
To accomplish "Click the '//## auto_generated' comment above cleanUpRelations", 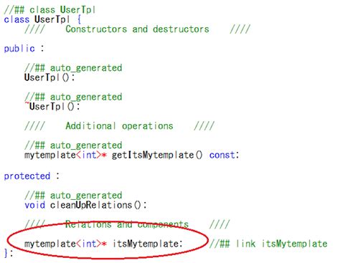I will coord(73,196).
